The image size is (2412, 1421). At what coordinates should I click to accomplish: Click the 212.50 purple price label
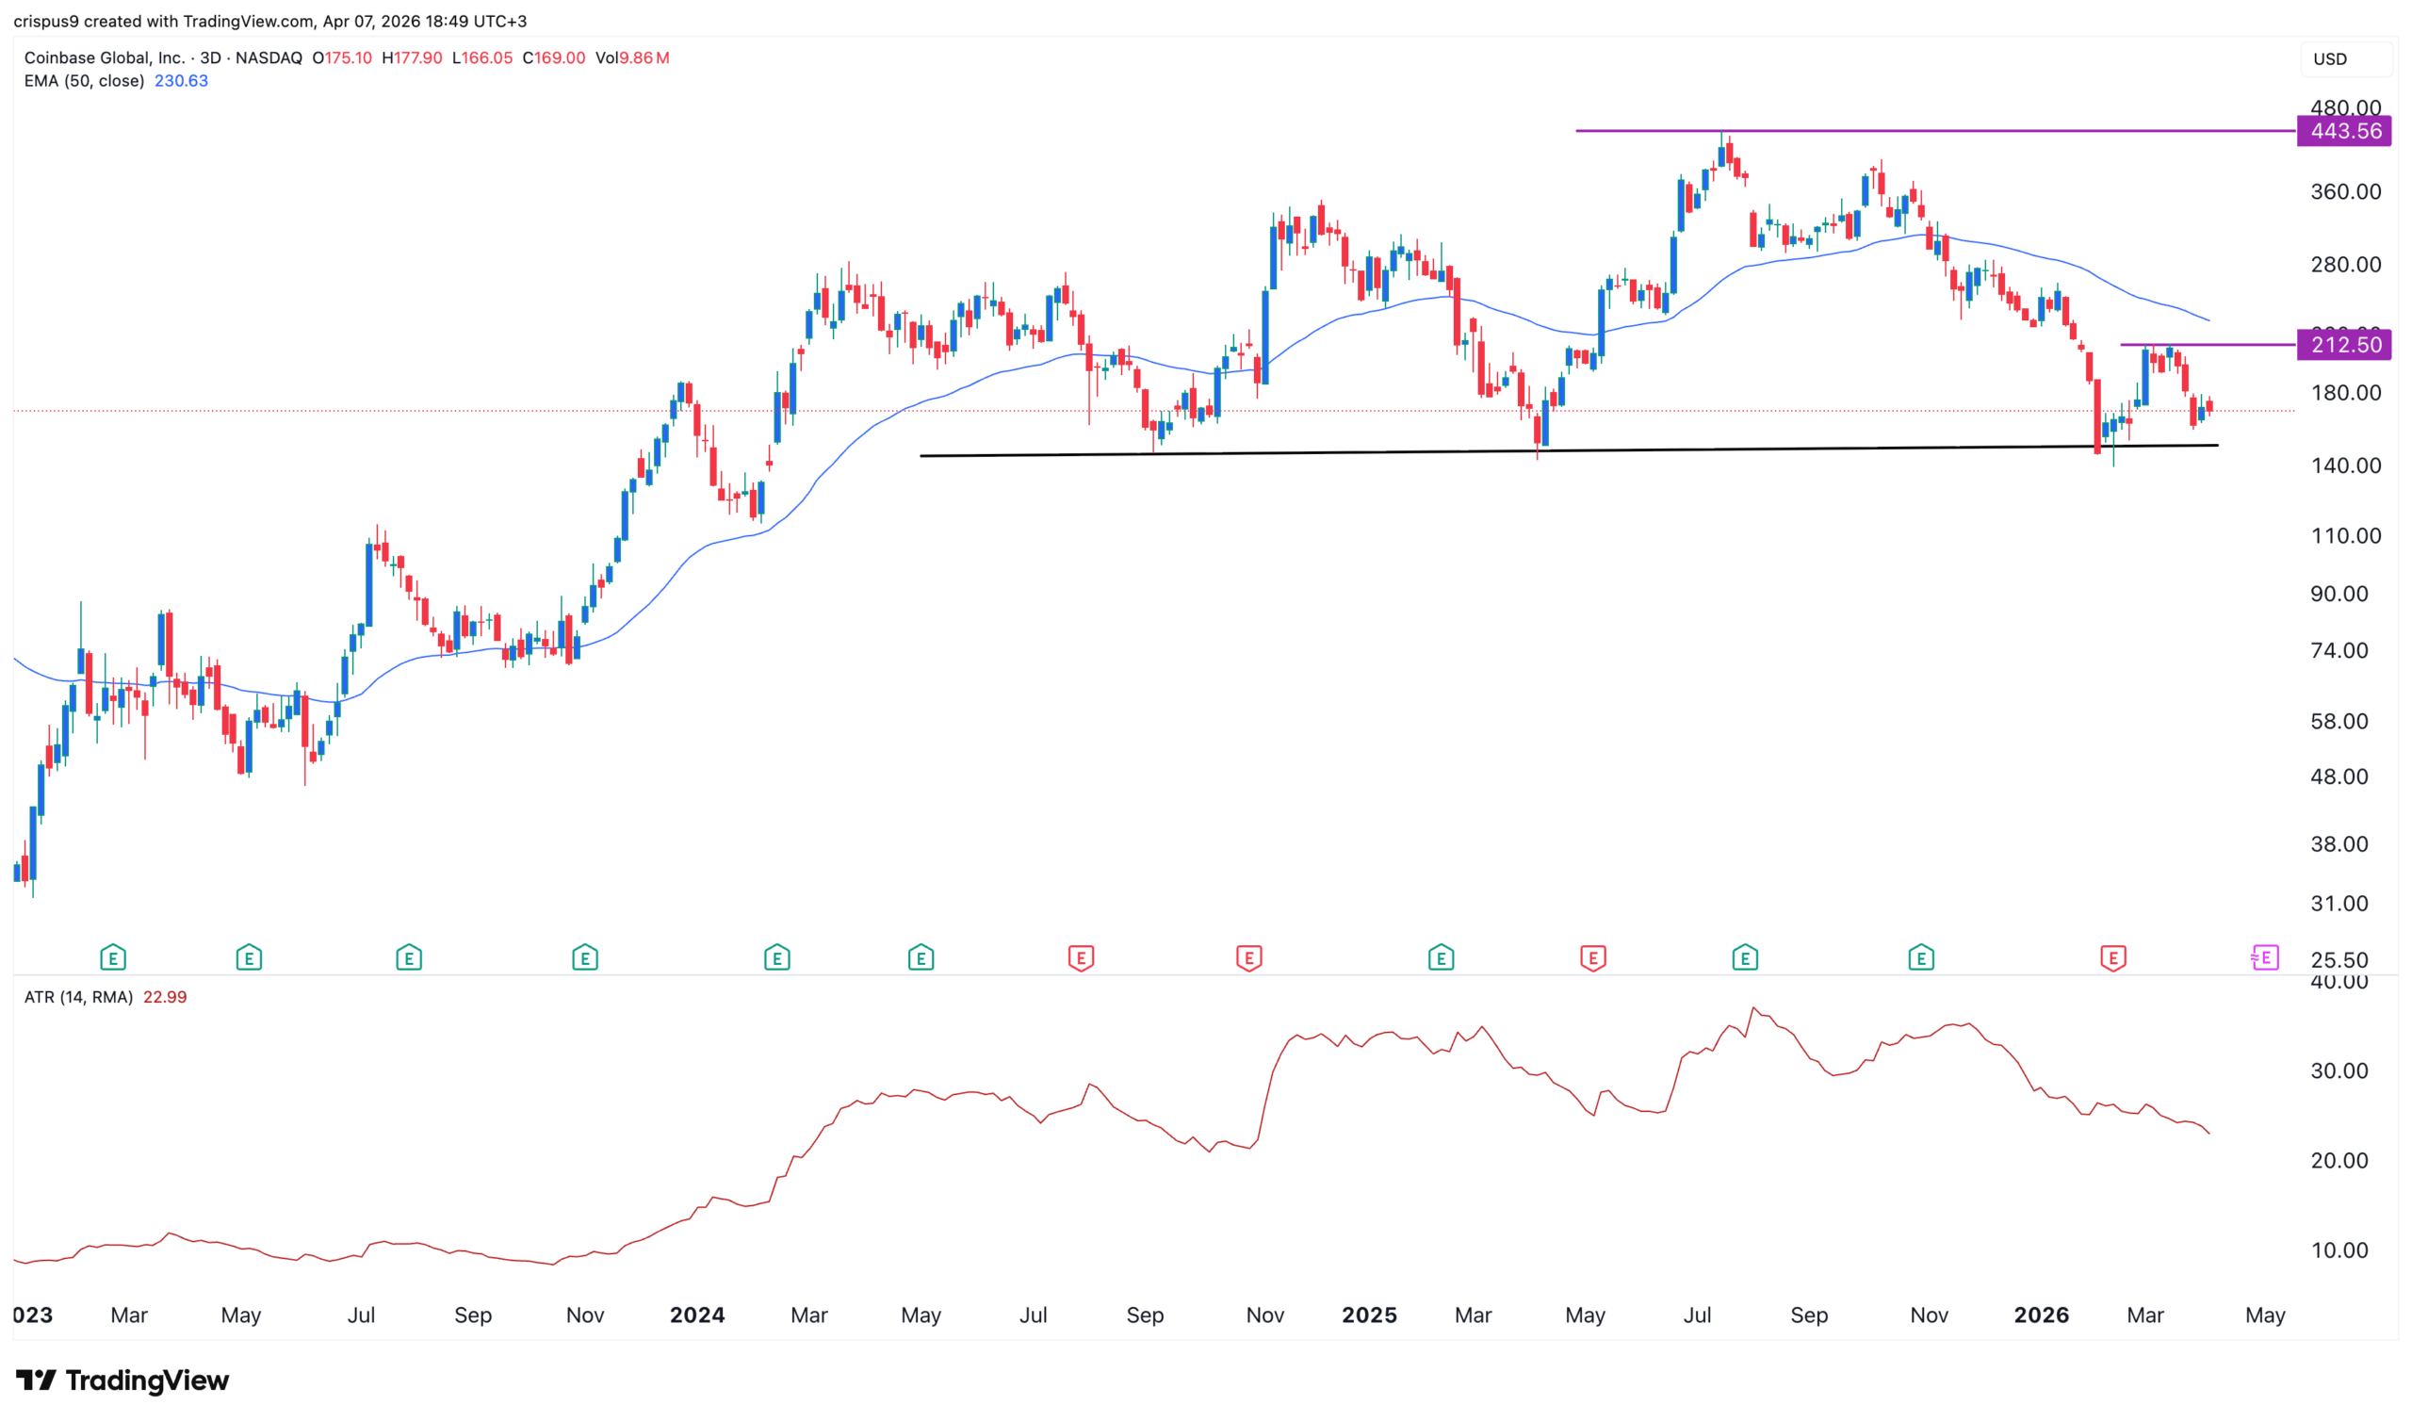click(2344, 345)
